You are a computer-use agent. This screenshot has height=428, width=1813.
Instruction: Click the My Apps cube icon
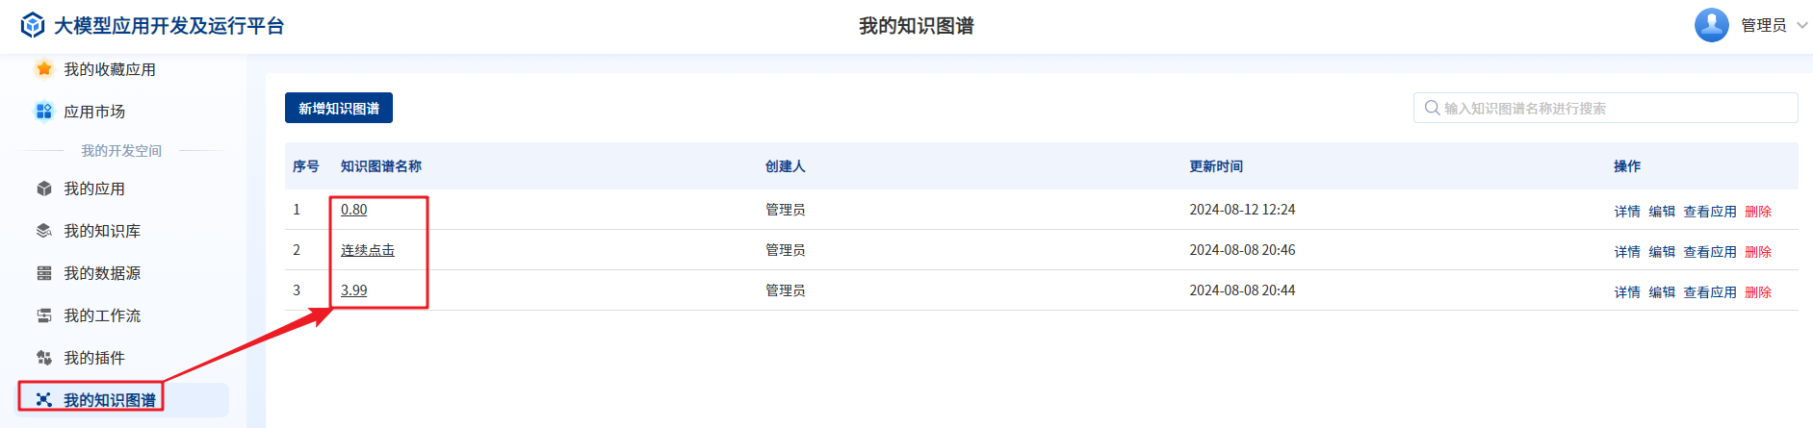click(x=43, y=189)
